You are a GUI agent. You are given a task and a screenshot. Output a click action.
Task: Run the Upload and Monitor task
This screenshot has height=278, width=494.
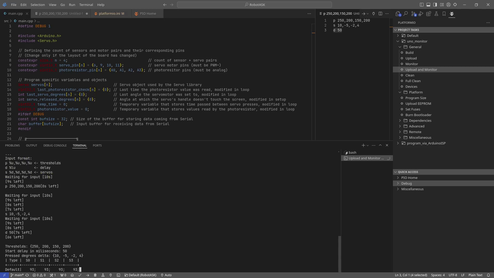tap(421, 69)
